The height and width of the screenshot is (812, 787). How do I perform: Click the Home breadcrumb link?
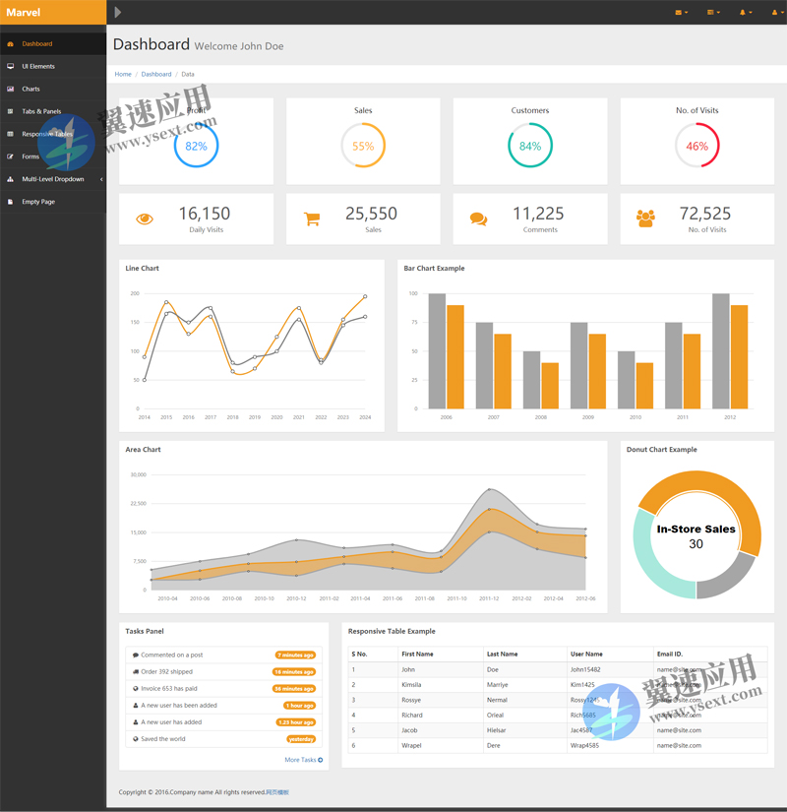[123, 75]
